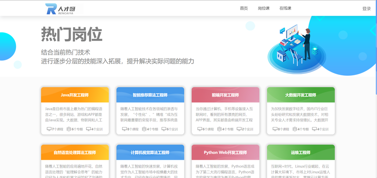Click topics stack icon in 大数据开发 card
Viewport: 377px width, 178px height.
[295, 129]
